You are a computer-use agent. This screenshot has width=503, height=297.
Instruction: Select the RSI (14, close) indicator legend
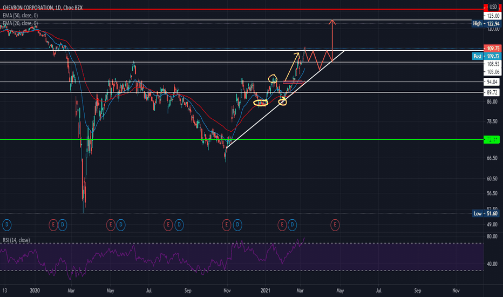16,240
